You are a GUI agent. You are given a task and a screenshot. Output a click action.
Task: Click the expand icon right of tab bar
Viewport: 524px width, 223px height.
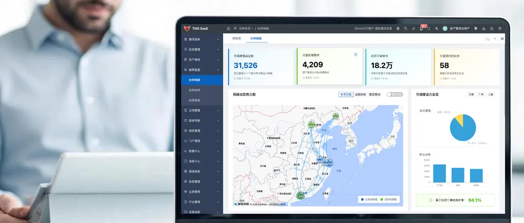tap(502, 39)
